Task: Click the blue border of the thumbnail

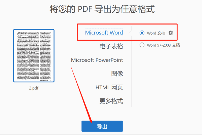Action: (14, 56)
